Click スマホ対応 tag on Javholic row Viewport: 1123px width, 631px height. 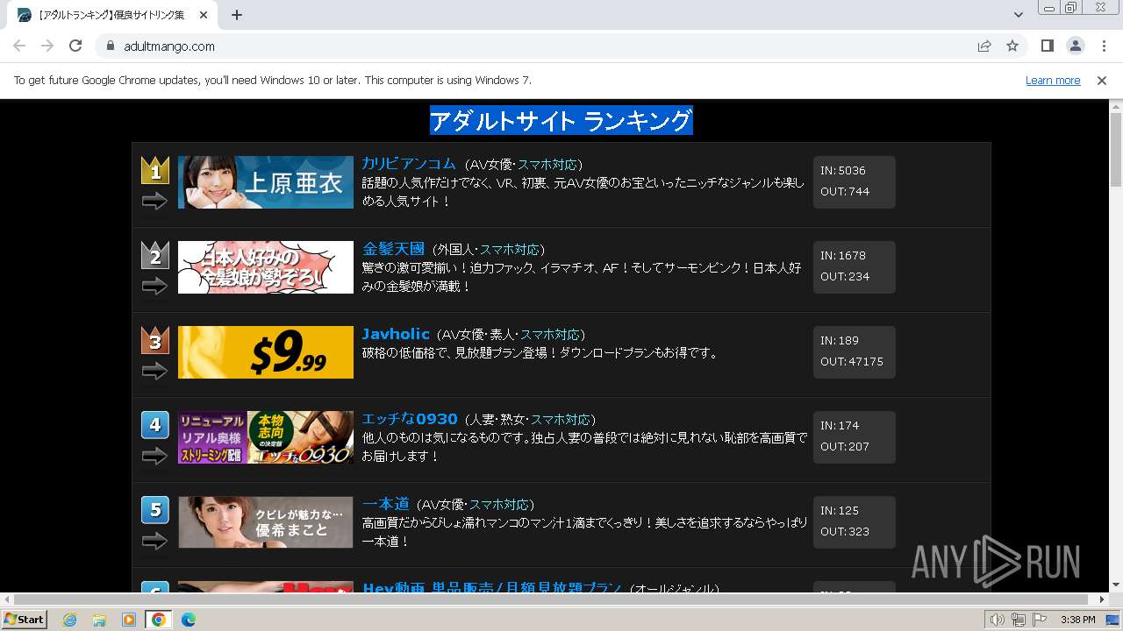click(550, 335)
